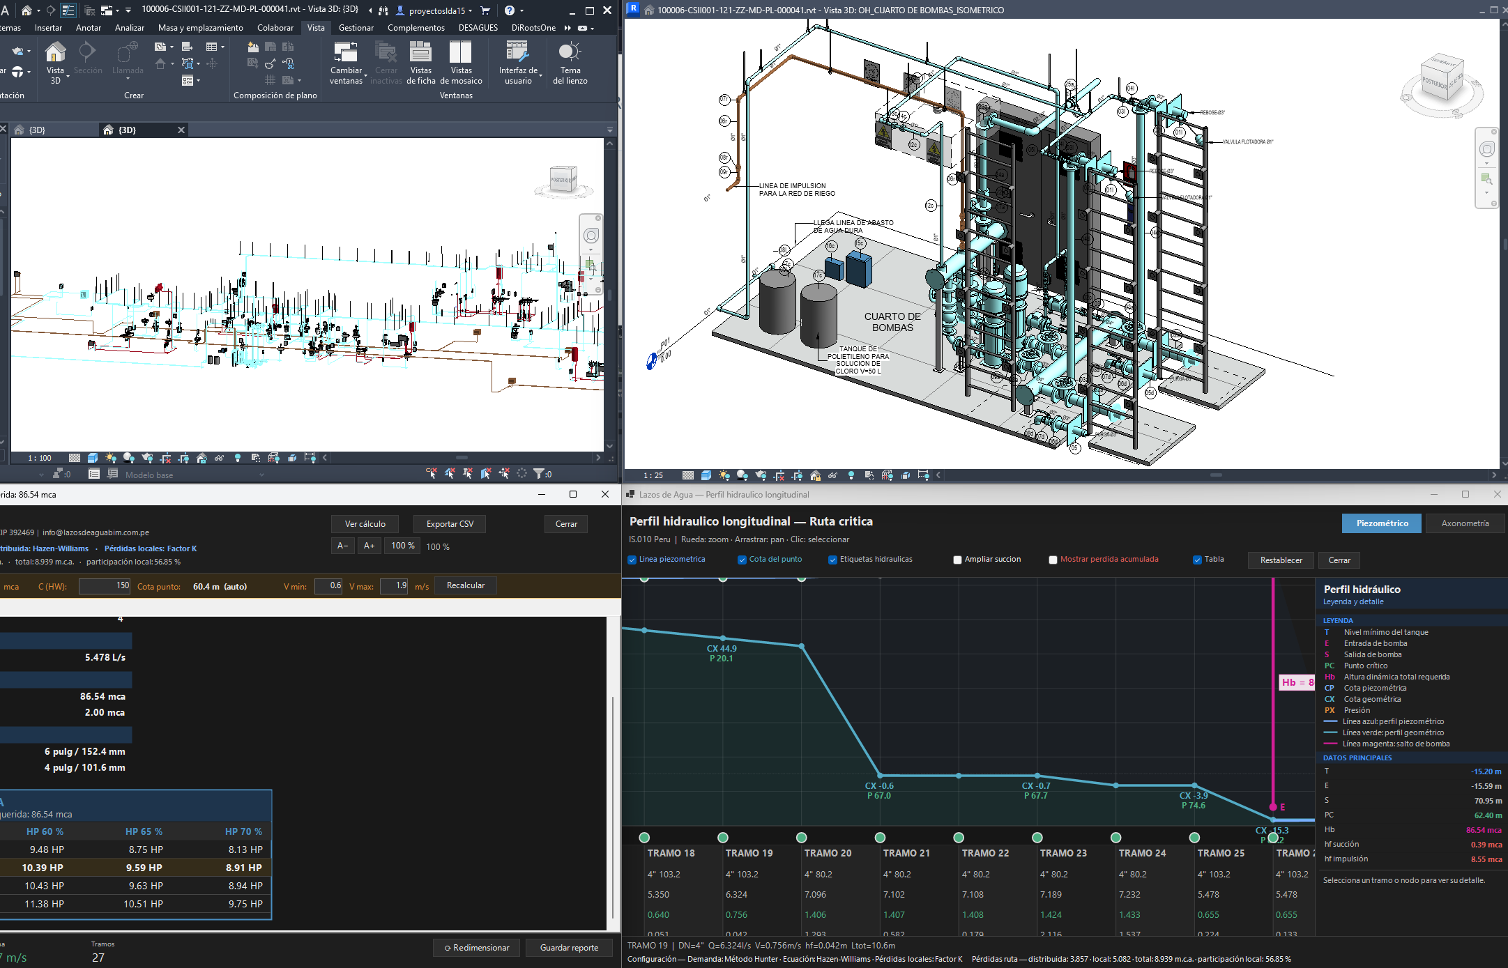Click the Restablecer button

click(1281, 560)
